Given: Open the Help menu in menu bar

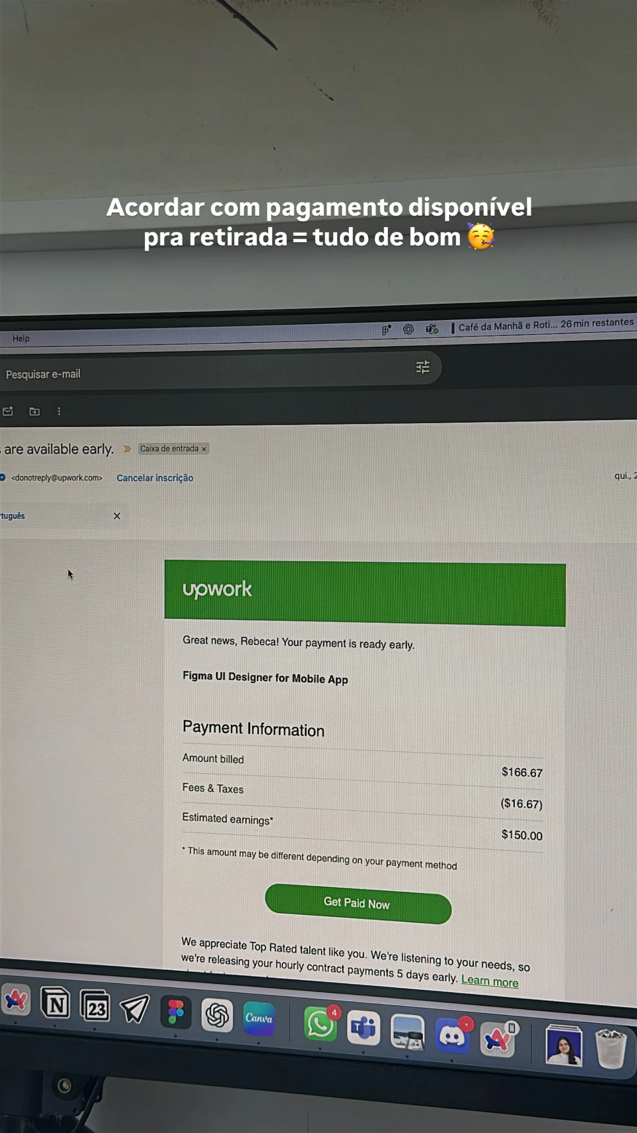Looking at the screenshot, I should coord(21,339).
